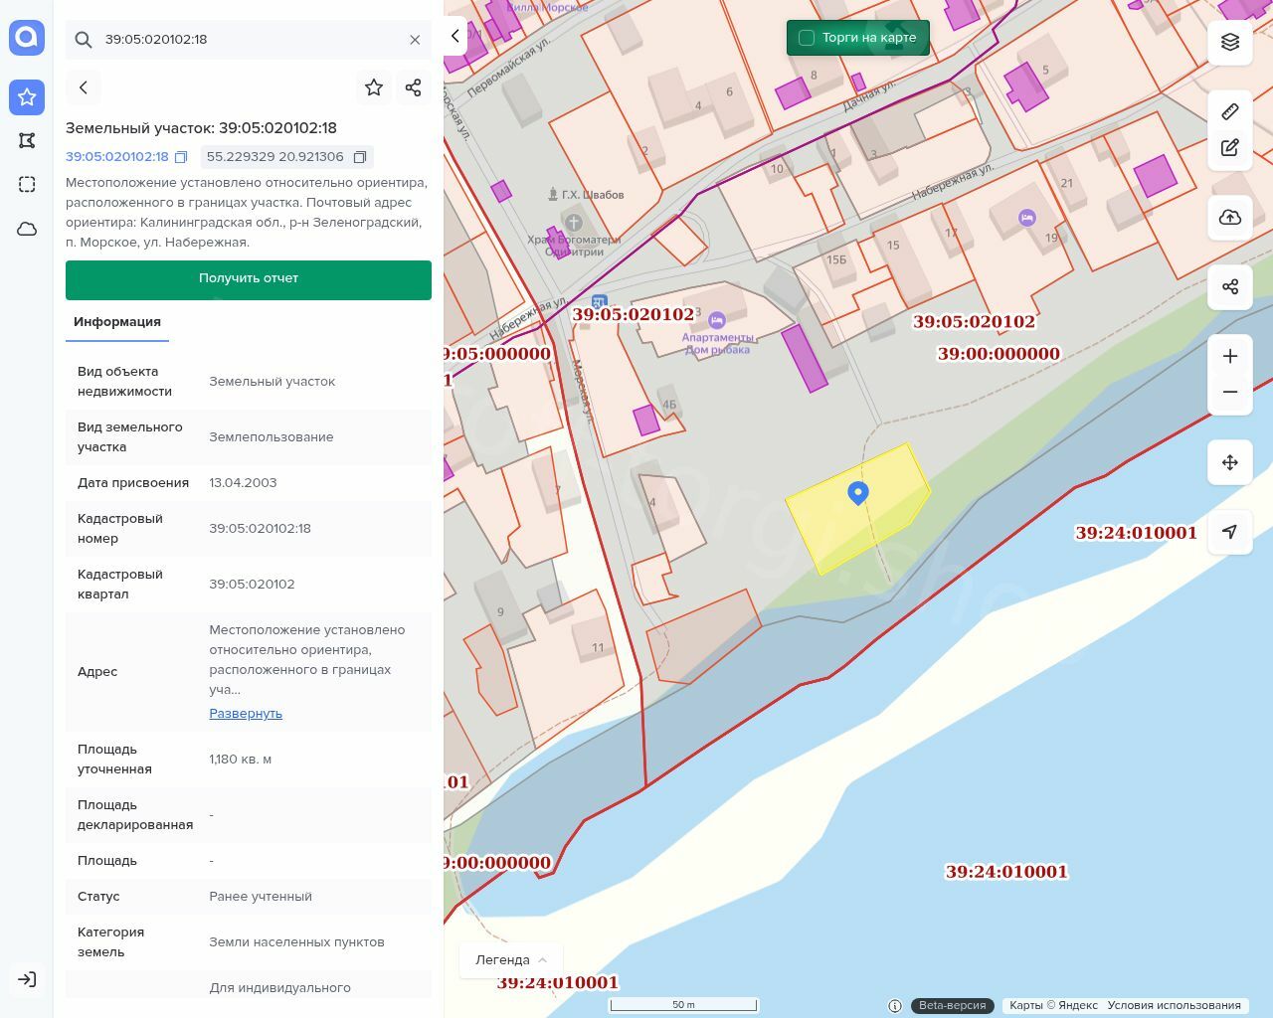Screen dimensions: 1273x1018
Task: Click the search field with cadastral number
Action: point(249,40)
